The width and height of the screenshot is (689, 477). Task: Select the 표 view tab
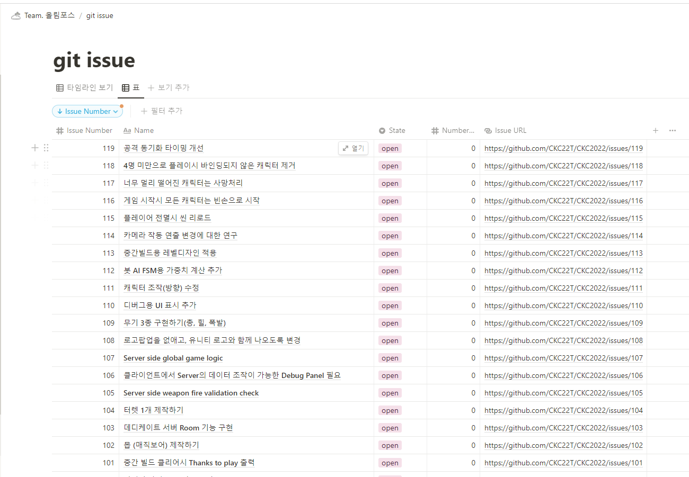(131, 88)
